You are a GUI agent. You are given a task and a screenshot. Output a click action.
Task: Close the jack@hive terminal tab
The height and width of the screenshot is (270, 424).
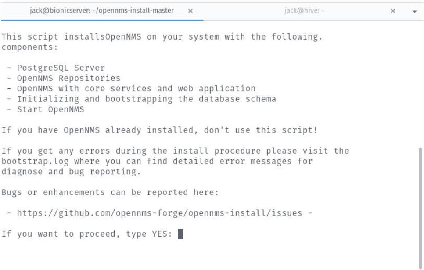(x=393, y=11)
